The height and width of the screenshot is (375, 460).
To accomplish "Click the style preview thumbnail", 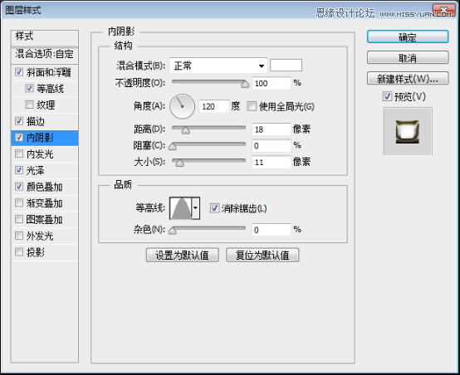I will pos(408,131).
